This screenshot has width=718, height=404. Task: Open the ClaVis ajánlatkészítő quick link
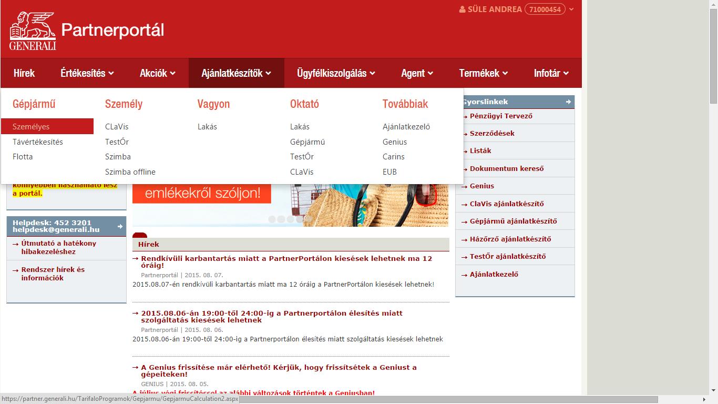click(507, 204)
